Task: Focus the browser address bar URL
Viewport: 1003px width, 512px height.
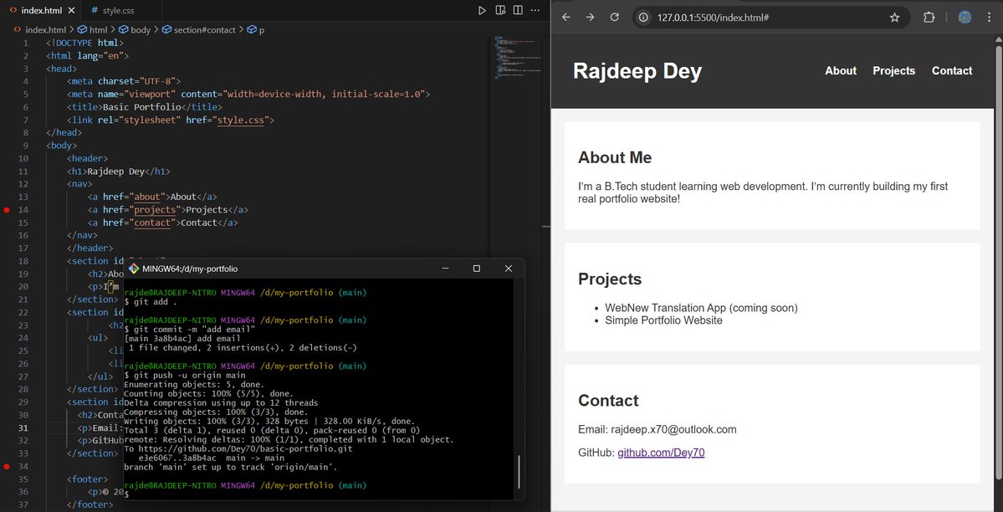Action: [713, 18]
